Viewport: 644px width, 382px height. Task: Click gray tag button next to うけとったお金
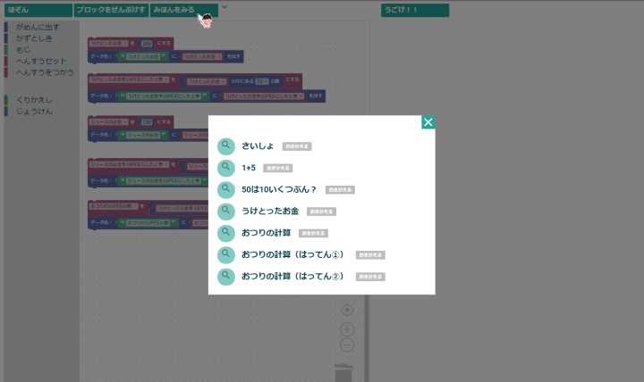pyautogui.click(x=321, y=212)
